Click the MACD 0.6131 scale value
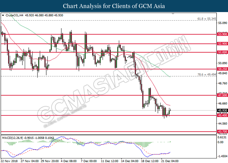This screenshot has height=163, width=228. pyautogui.click(x=222, y=137)
